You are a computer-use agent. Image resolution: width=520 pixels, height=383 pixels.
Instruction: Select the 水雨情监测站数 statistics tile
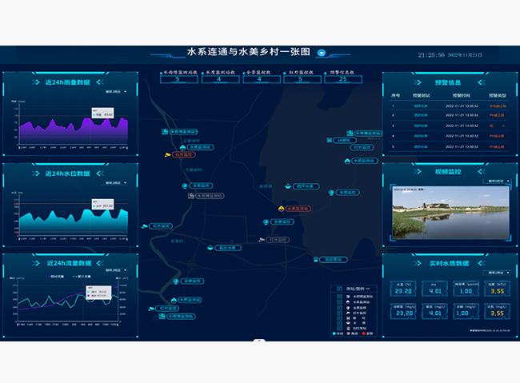click(179, 77)
